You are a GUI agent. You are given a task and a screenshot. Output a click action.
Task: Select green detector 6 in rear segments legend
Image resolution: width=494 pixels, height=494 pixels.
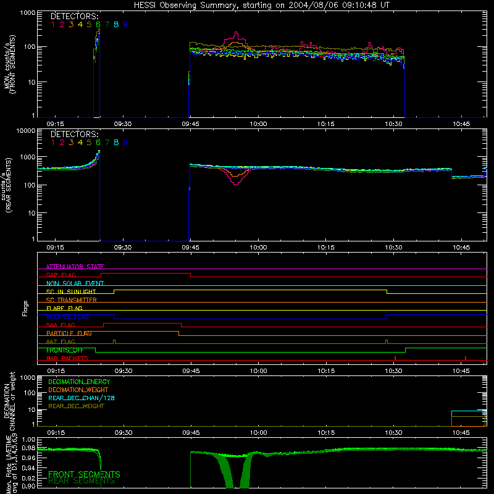coord(98,143)
